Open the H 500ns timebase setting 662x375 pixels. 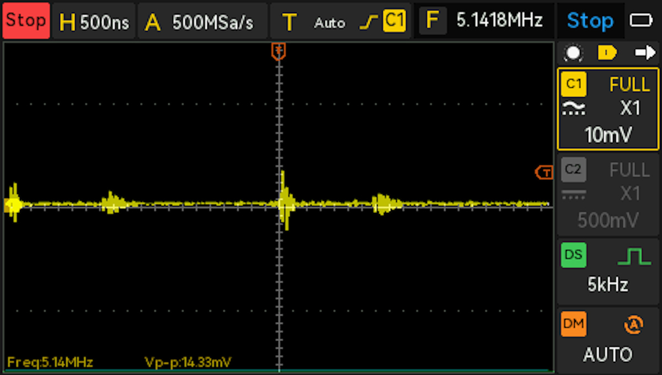click(x=94, y=21)
